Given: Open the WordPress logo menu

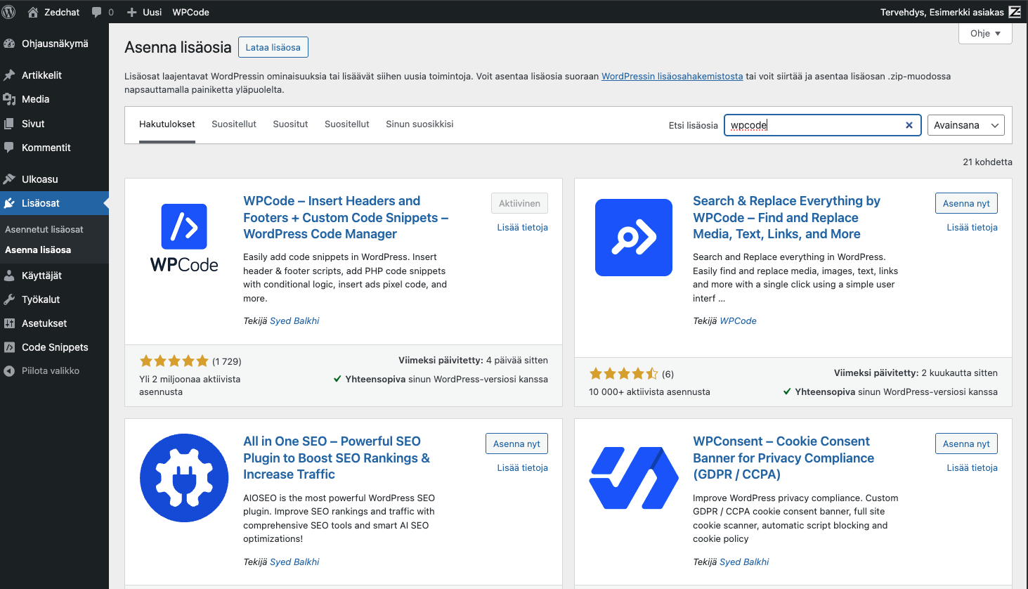Looking at the screenshot, I should [x=8, y=11].
